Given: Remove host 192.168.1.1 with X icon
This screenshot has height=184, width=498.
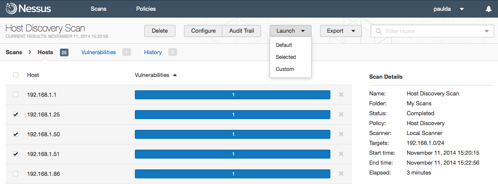Looking at the screenshot, I should [341, 95].
